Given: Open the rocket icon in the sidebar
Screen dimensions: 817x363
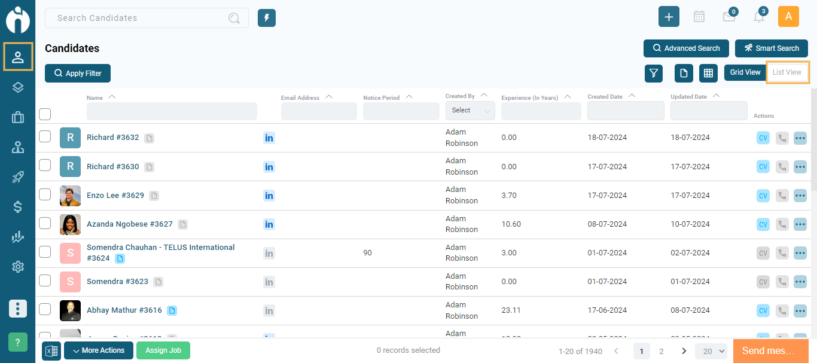Looking at the screenshot, I should [18, 177].
